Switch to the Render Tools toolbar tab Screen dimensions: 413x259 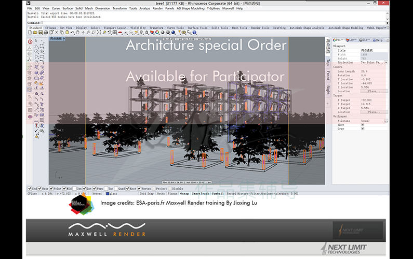pos(260,27)
